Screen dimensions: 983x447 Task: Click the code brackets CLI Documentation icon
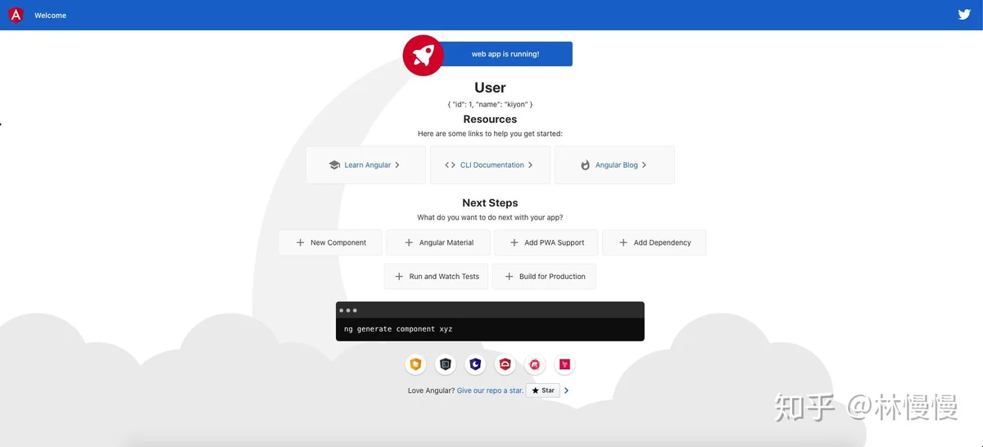(x=450, y=165)
